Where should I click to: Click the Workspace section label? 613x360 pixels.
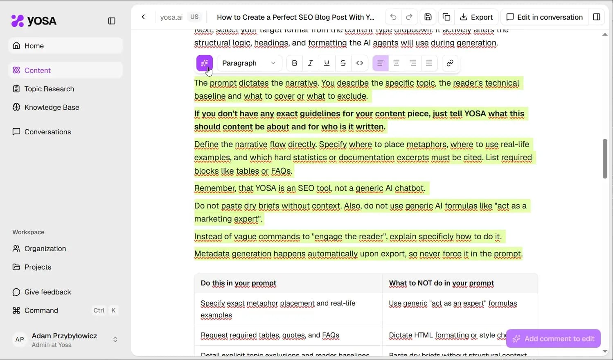pos(28,232)
